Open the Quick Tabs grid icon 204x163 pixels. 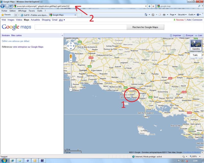16,15
